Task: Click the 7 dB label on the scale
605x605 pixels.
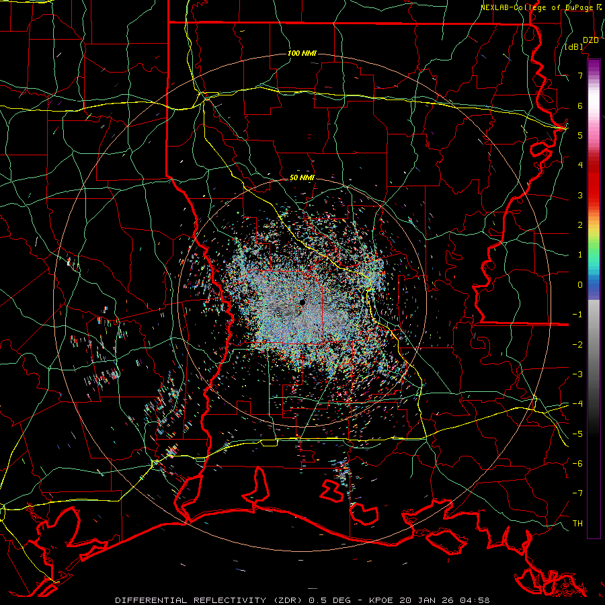Action: pyautogui.click(x=580, y=75)
